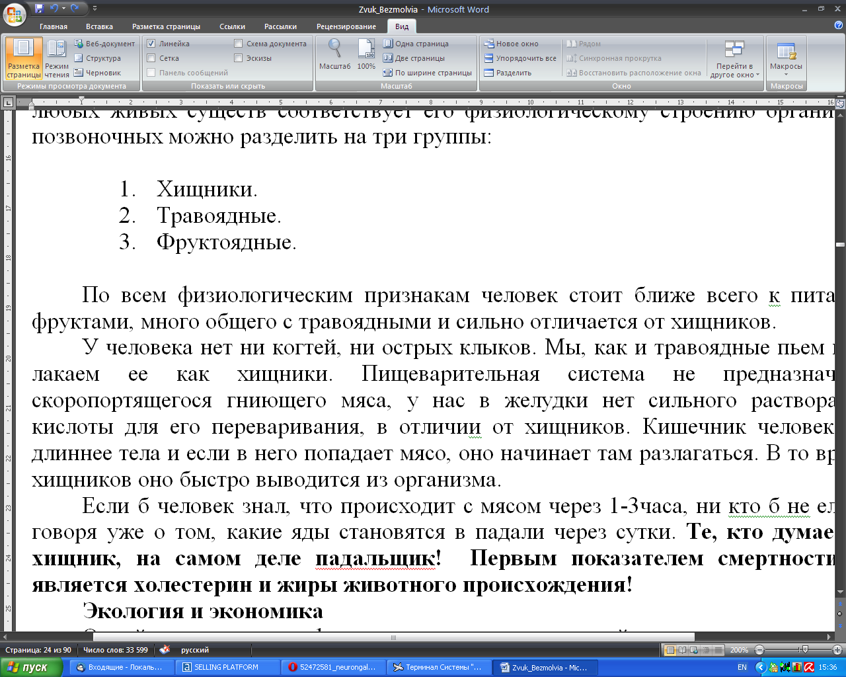Open the Ссылки tab
The image size is (846, 677).
pos(232,26)
